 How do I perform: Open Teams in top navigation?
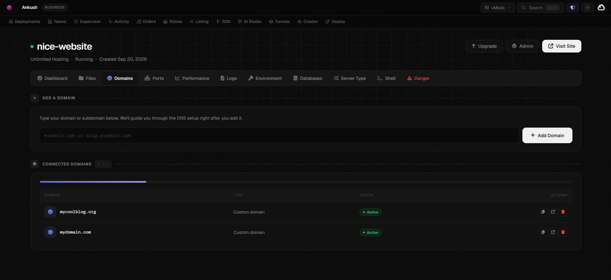(x=57, y=22)
